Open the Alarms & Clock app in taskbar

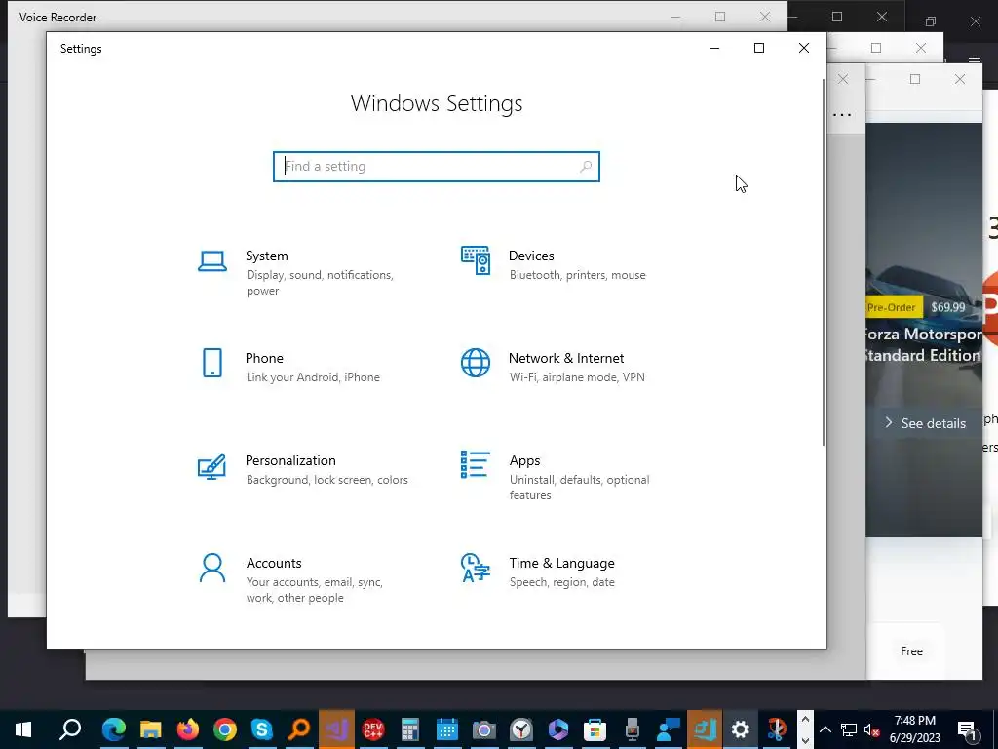click(x=520, y=729)
